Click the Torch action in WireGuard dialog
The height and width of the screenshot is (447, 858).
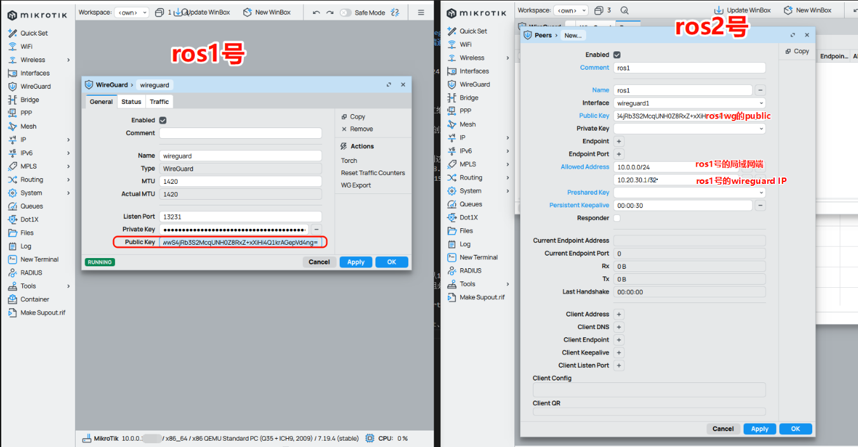(349, 160)
